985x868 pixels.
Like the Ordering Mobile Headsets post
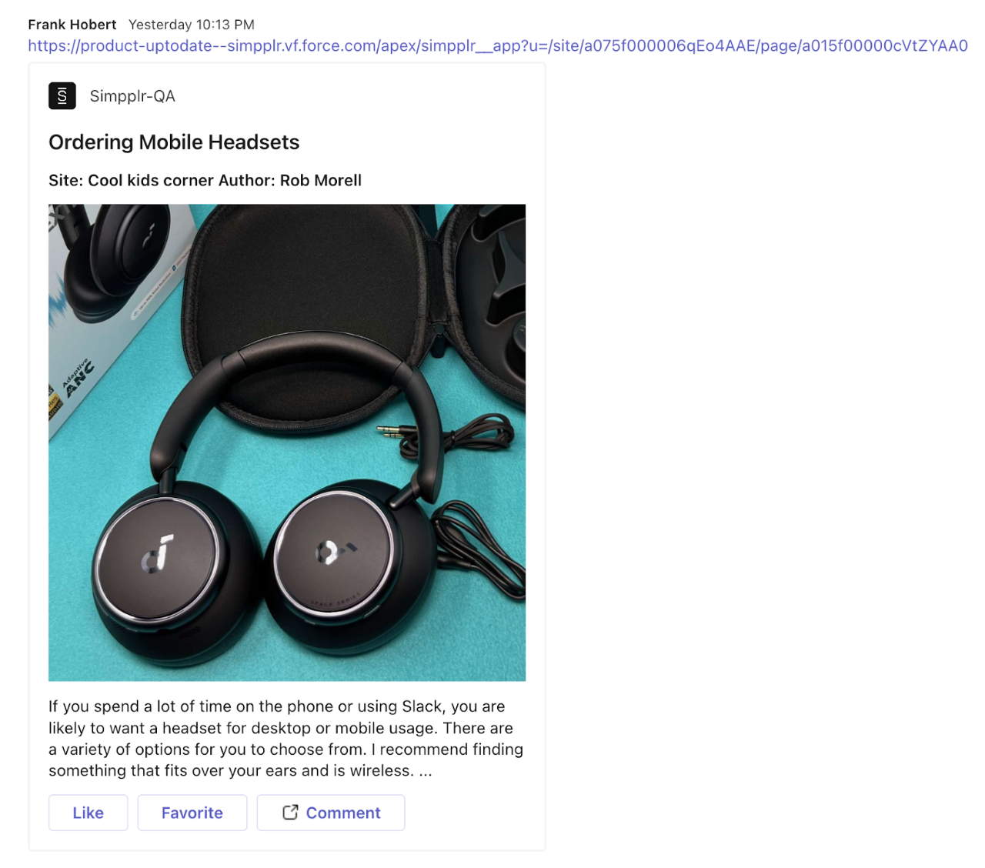point(88,813)
